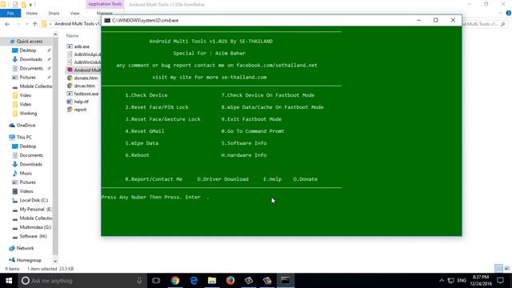Click ENG language indicator

tap(462, 281)
